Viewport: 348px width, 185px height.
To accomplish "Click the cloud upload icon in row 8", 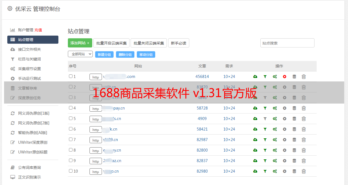I will tap(255, 150).
